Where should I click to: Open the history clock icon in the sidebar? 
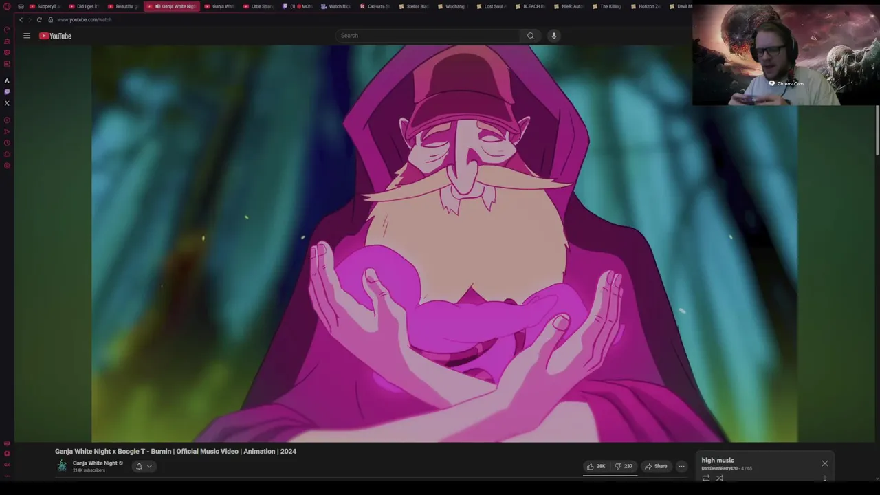7,143
